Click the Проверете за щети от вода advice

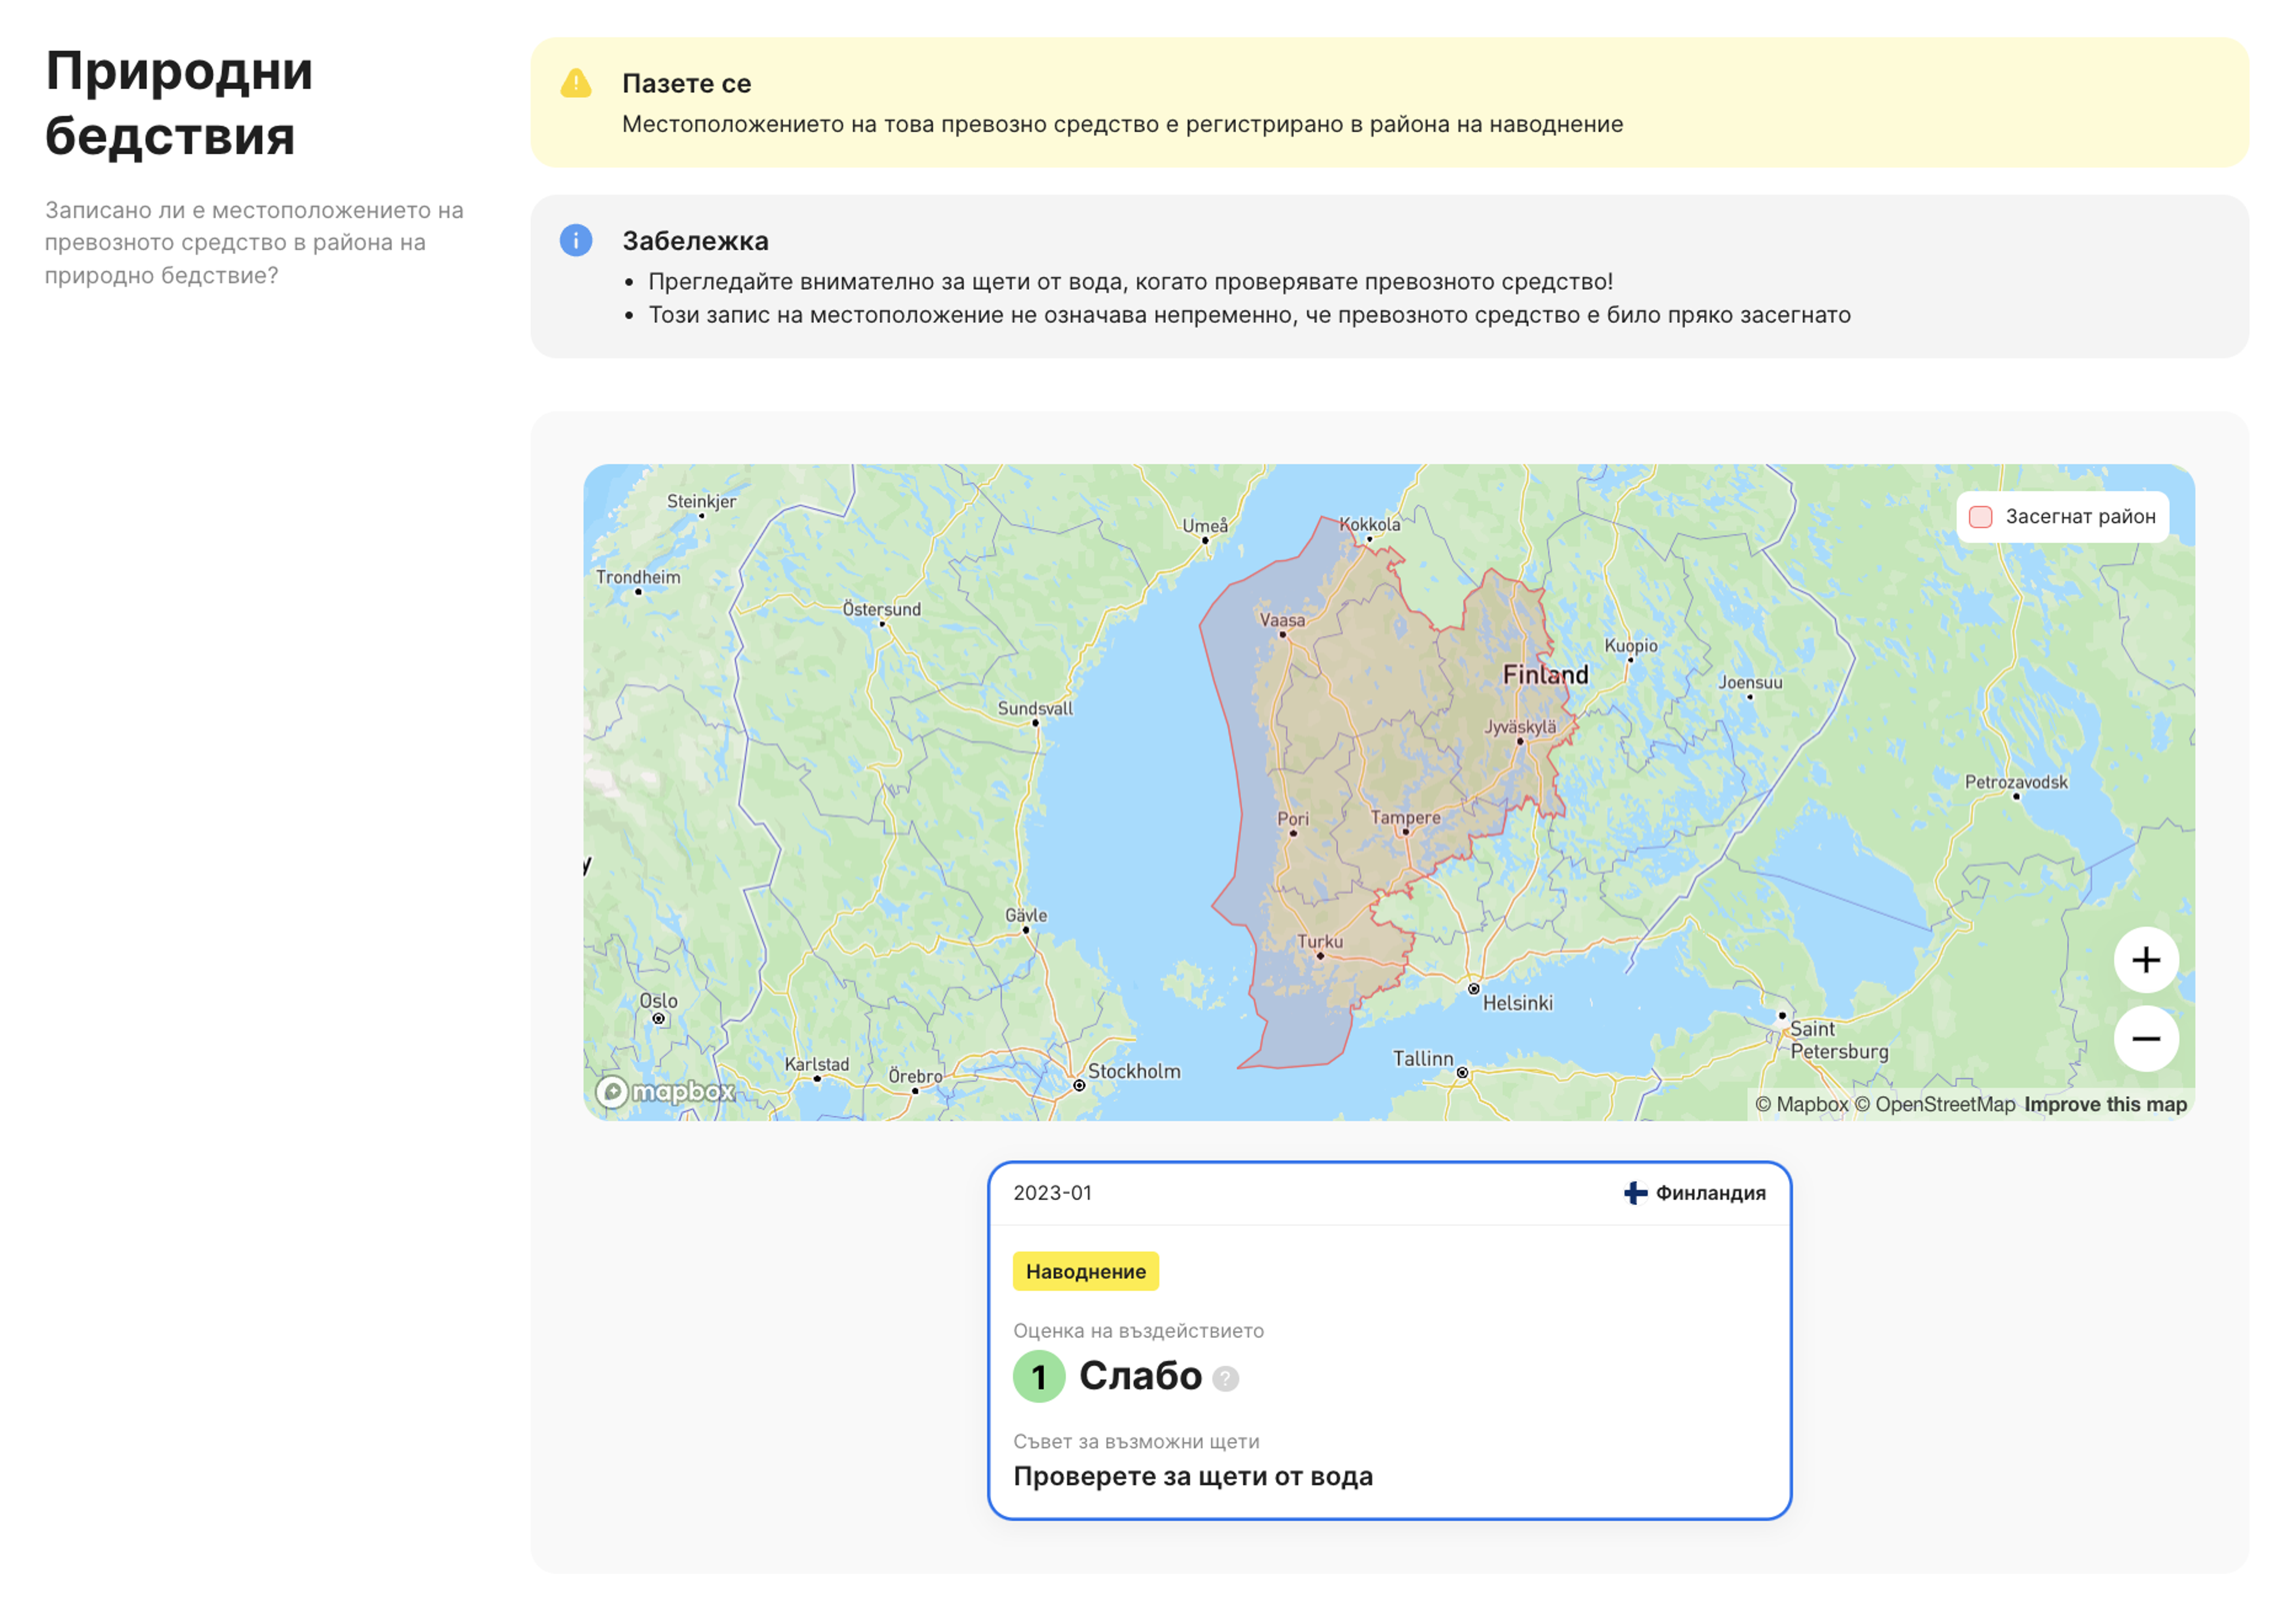tap(1193, 1476)
